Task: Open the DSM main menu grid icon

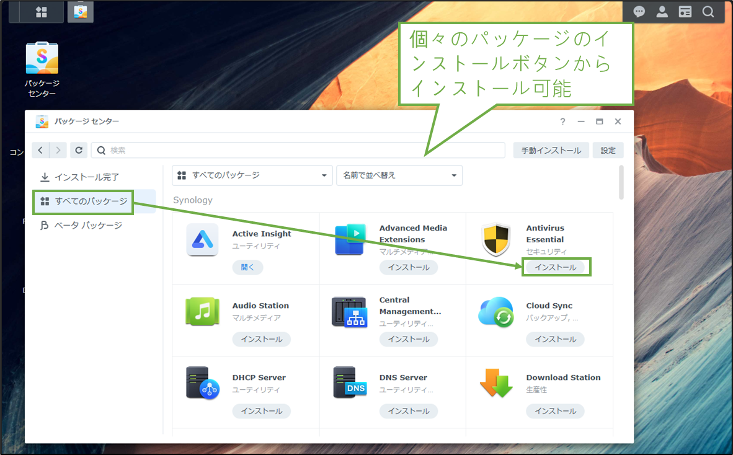Action: click(42, 12)
